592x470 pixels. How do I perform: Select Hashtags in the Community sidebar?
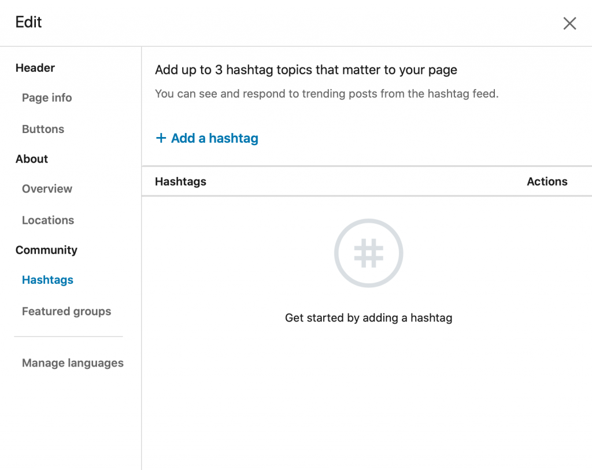point(47,280)
